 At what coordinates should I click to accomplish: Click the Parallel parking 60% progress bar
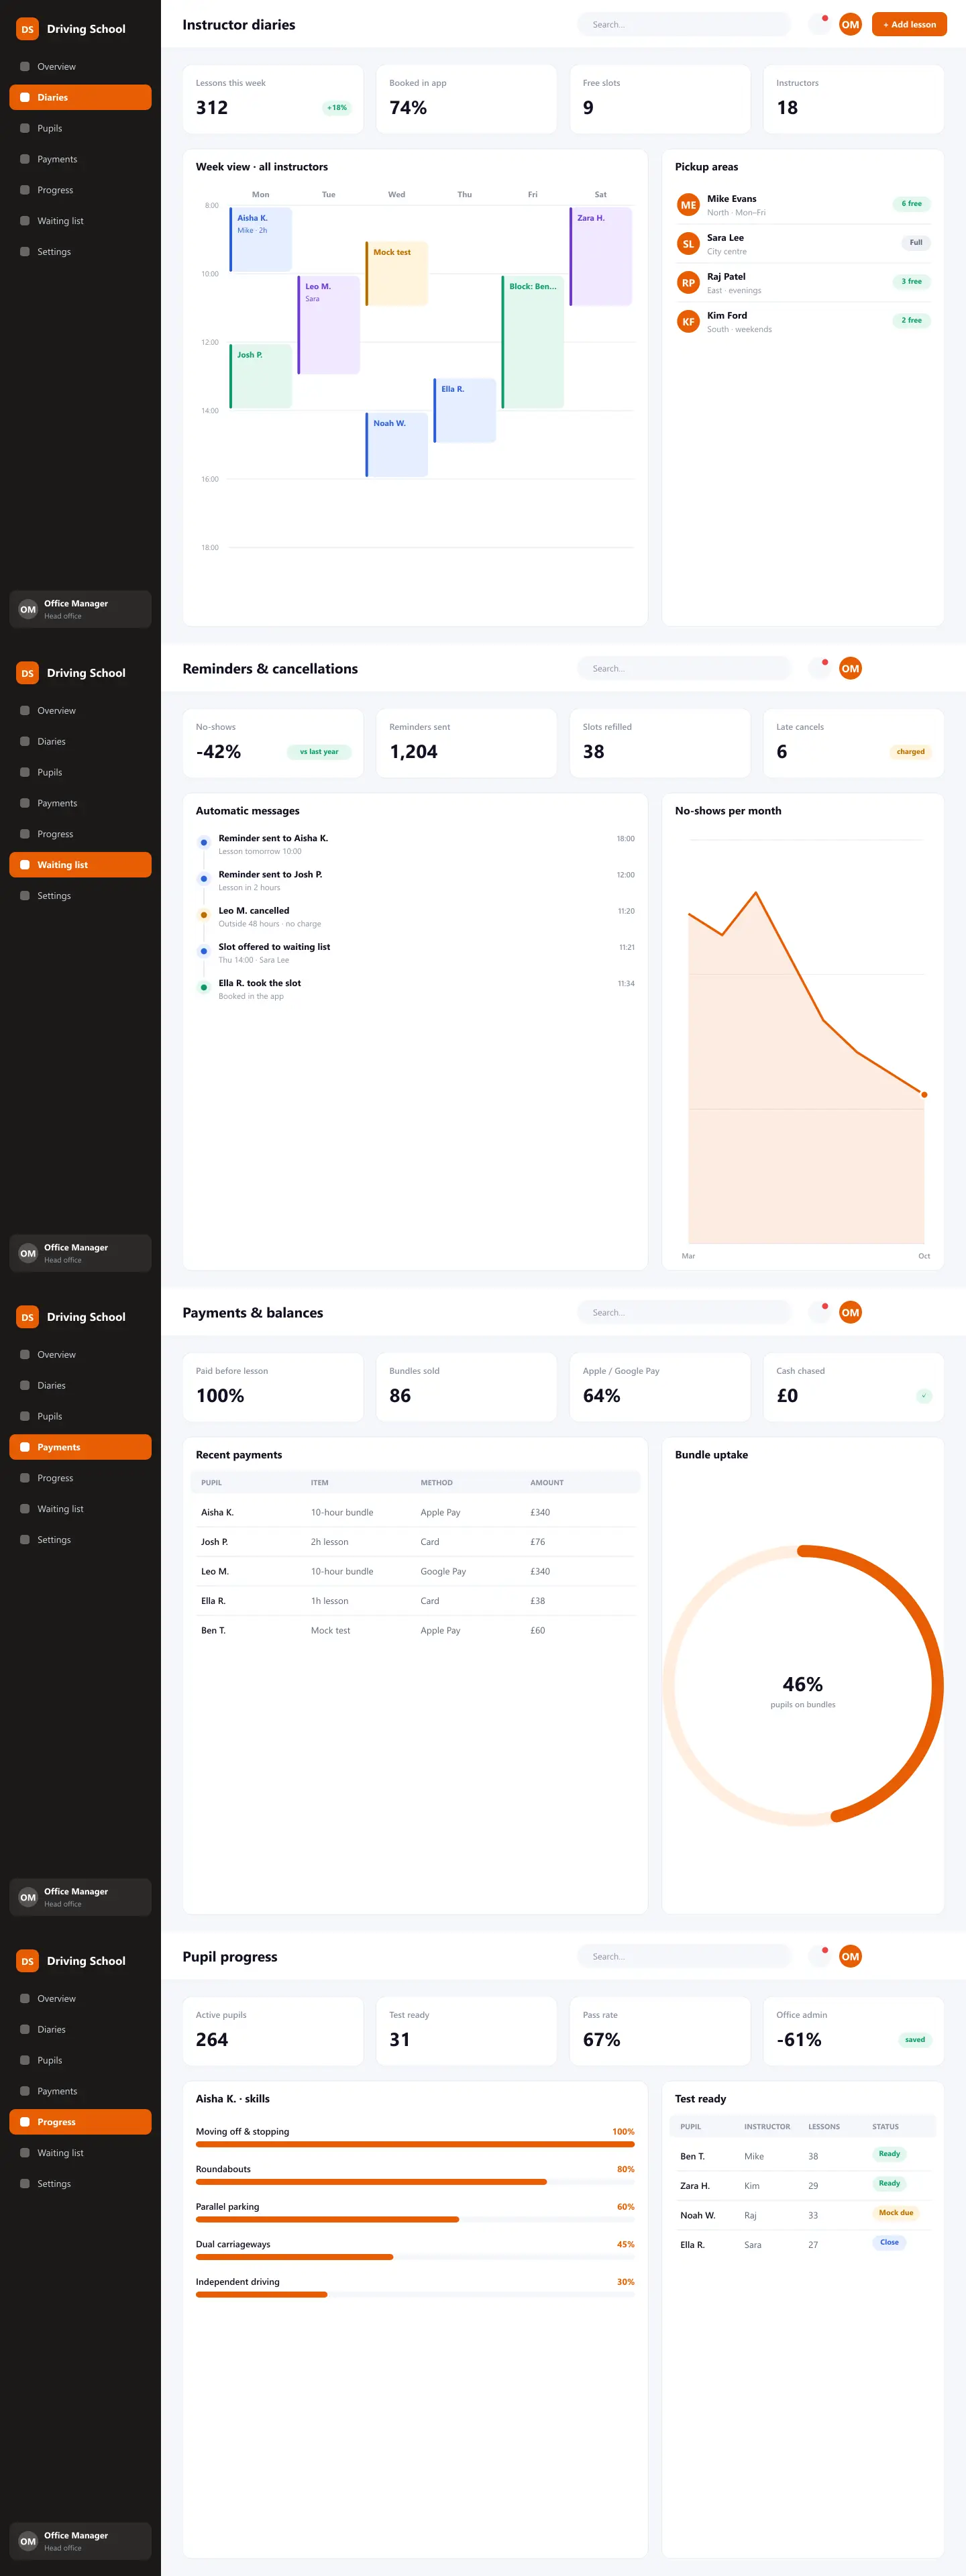tap(415, 2220)
